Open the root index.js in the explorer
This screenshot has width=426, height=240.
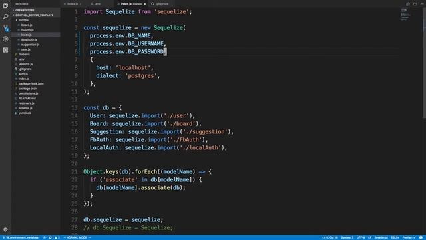(x=24, y=79)
